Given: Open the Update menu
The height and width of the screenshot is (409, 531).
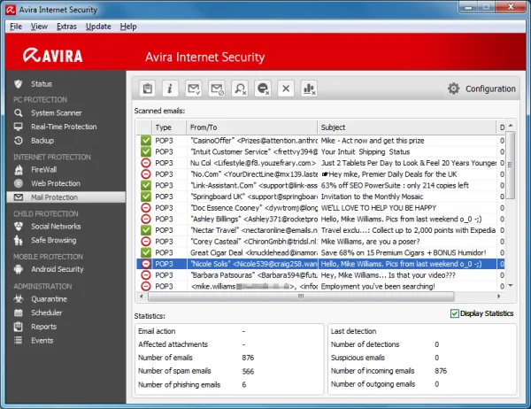Looking at the screenshot, I should click(98, 27).
